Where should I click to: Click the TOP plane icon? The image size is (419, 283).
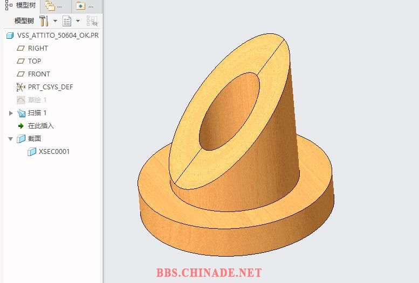tap(20, 61)
